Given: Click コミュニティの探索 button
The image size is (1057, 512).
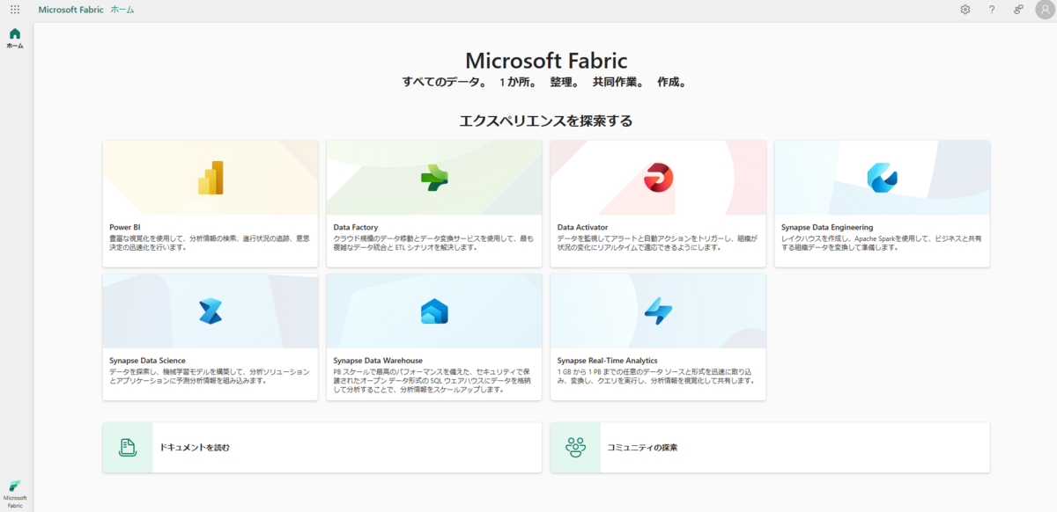Looking at the screenshot, I should click(x=770, y=447).
